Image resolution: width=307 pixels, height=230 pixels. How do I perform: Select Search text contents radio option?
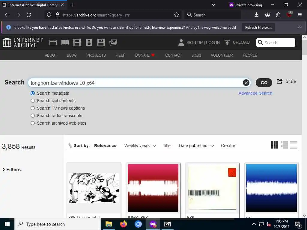(x=33, y=101)
